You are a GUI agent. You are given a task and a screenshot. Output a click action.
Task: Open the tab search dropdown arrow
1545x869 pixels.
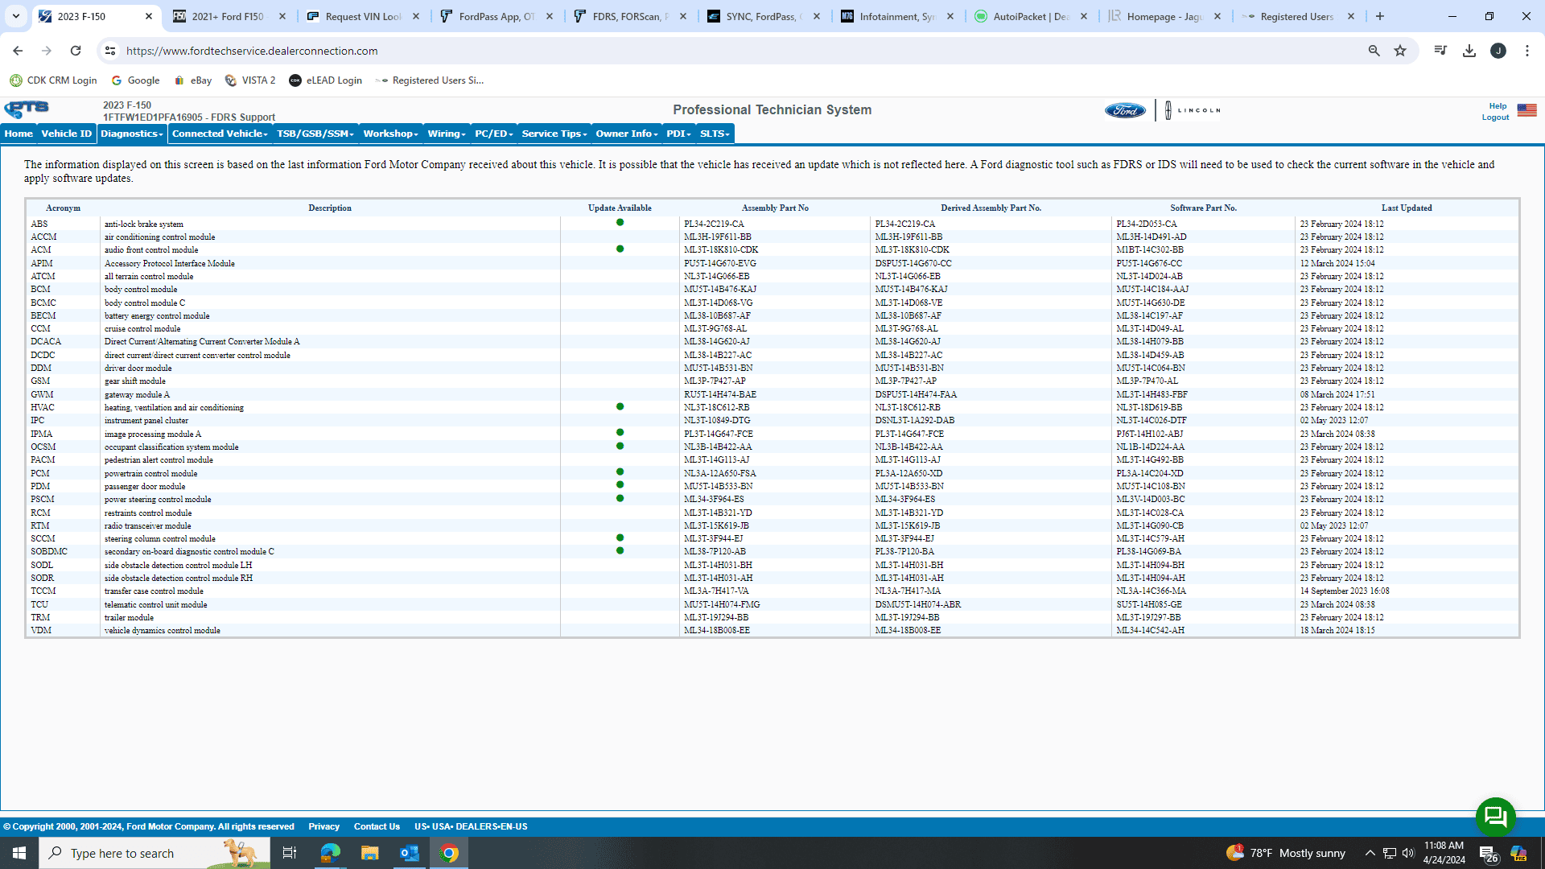(x=16, y=16)
